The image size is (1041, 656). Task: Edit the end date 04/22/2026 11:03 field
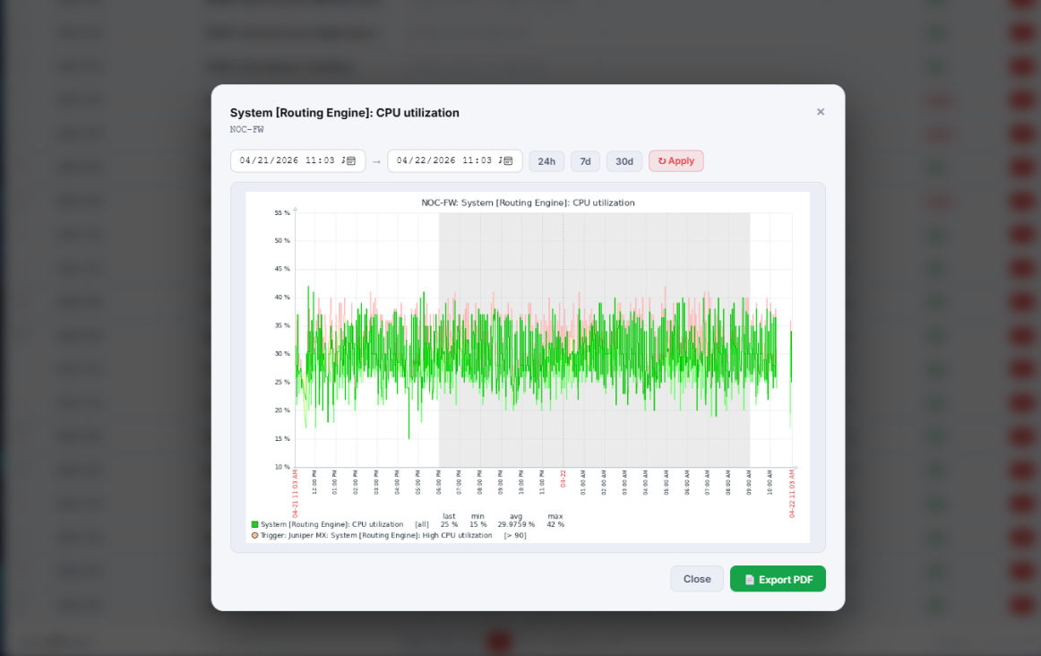click(455, 160)
